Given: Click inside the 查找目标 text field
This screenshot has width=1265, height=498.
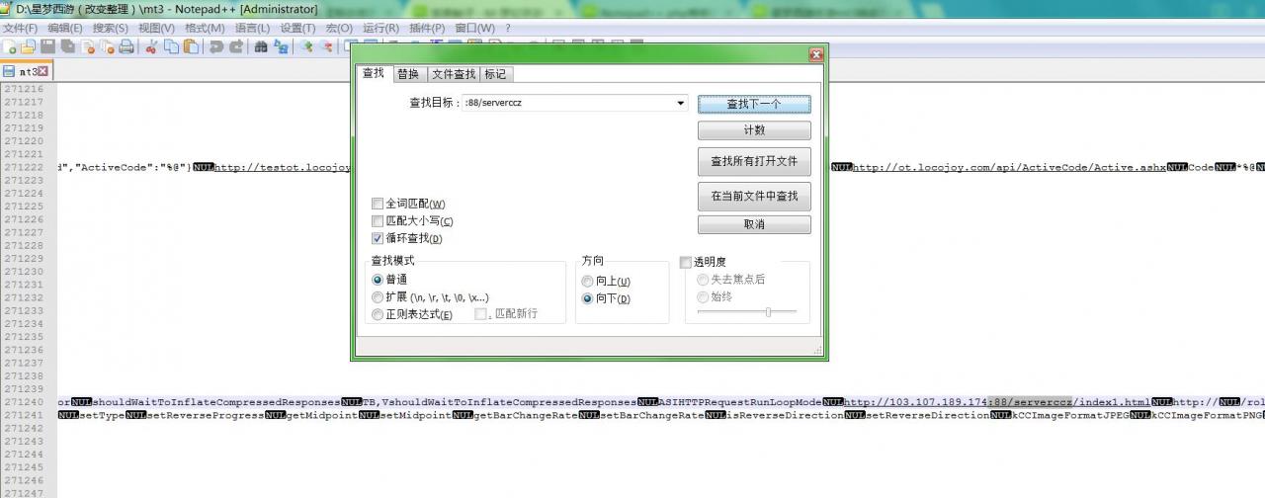Looking at the screenshot, I should click(568, 103).
